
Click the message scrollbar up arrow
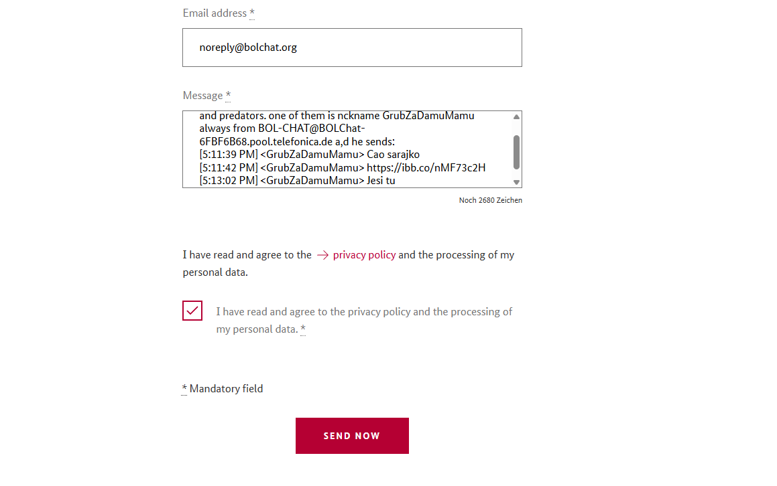(x=516, y=116)
